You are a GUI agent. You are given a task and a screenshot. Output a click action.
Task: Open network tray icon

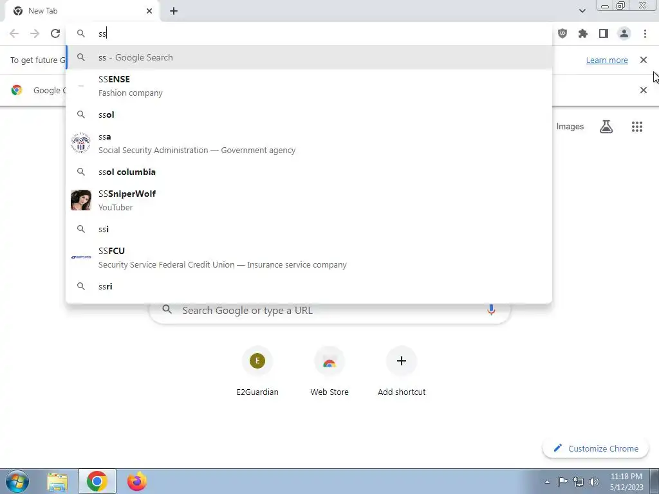(x=579, y=482)
